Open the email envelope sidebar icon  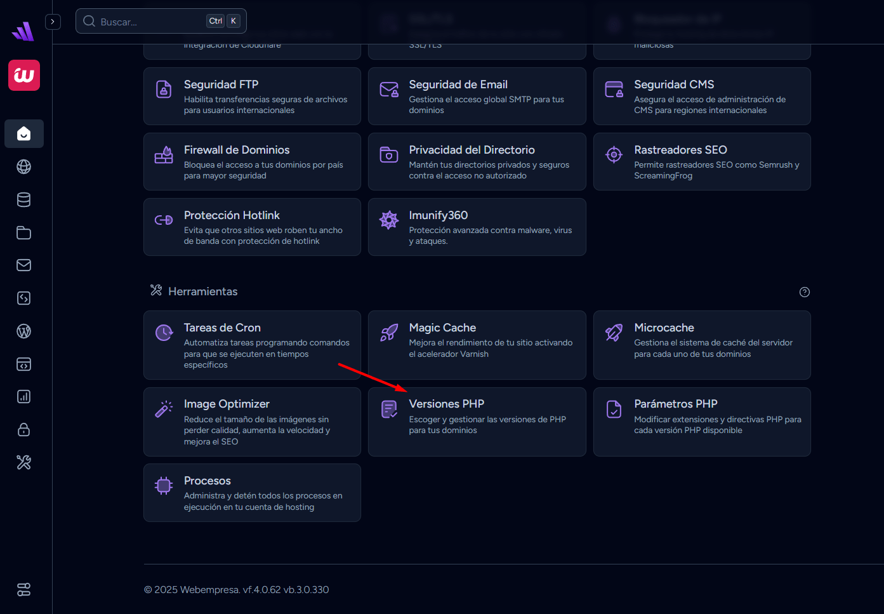(24, 265)
